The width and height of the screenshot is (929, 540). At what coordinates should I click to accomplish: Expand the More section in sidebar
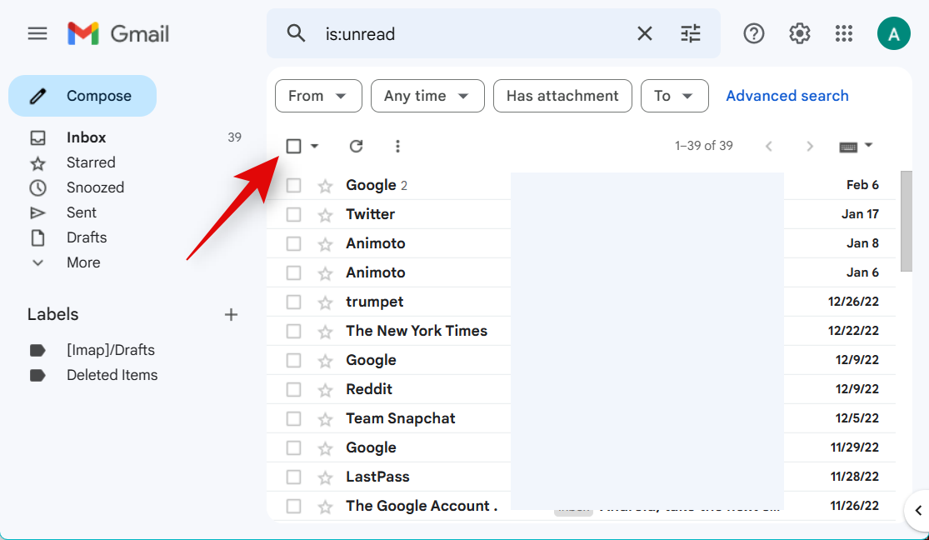point(82,262)
